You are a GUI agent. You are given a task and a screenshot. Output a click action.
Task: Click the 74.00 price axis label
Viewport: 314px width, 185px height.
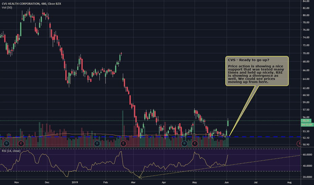point(306,37)
